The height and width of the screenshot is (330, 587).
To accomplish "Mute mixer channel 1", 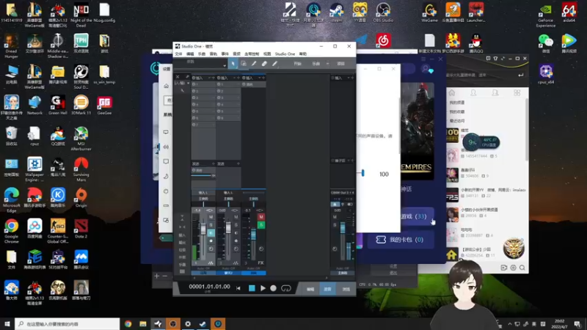I will pos(211,217).
